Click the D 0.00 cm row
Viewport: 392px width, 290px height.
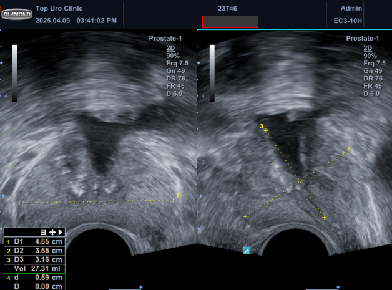click(34, 286)
